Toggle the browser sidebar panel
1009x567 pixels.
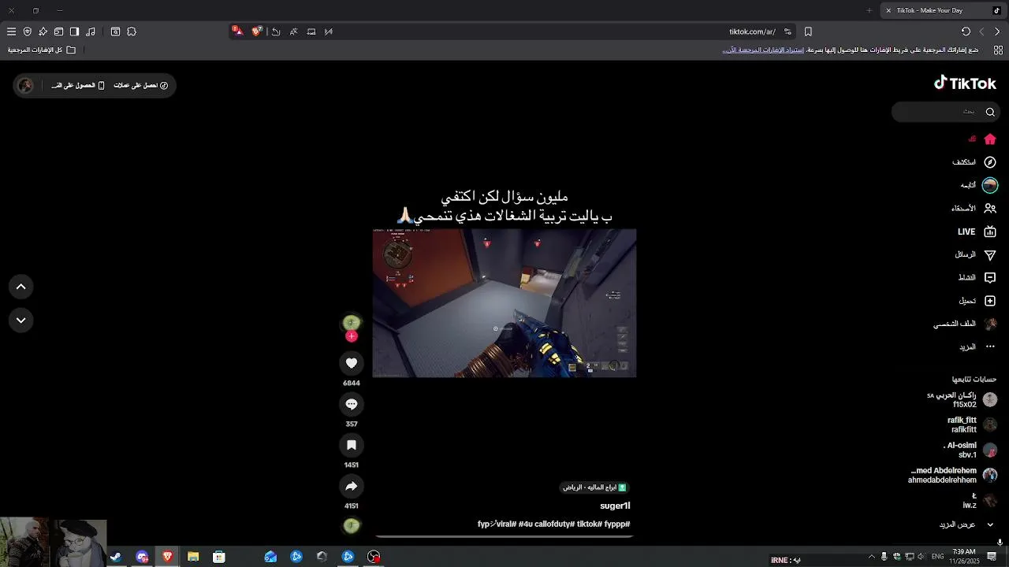[x=74, y=31]
